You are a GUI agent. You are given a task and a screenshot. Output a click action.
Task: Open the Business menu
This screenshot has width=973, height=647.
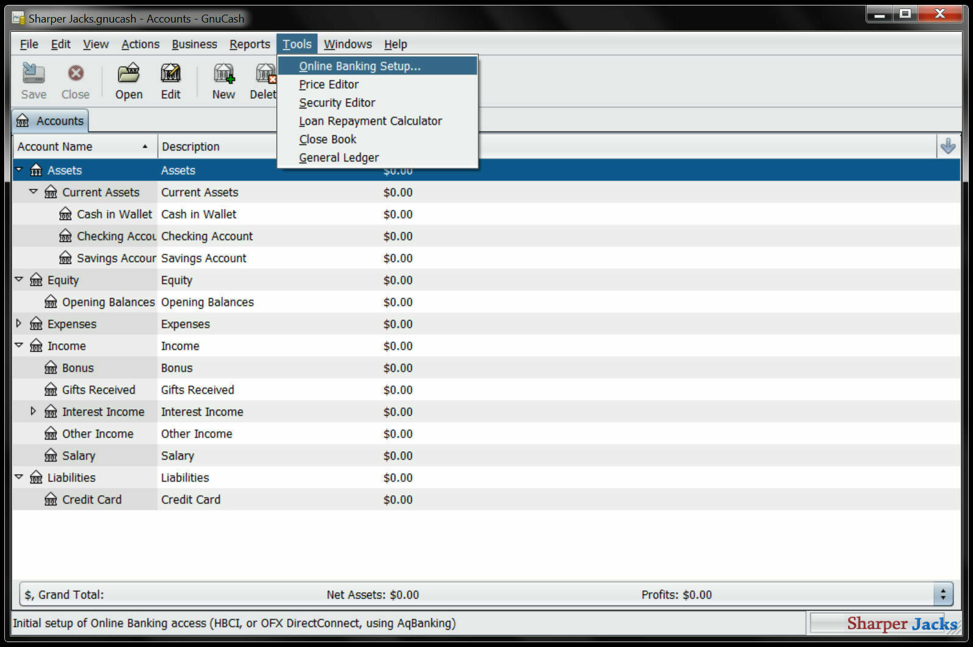coord(194,44)
